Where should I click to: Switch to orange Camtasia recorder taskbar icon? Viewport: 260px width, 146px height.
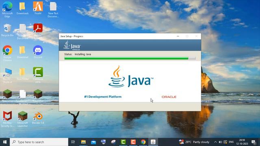(x=133, y=142)
